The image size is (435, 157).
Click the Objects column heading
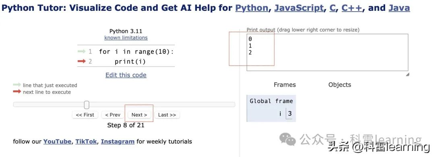[340, 85]
